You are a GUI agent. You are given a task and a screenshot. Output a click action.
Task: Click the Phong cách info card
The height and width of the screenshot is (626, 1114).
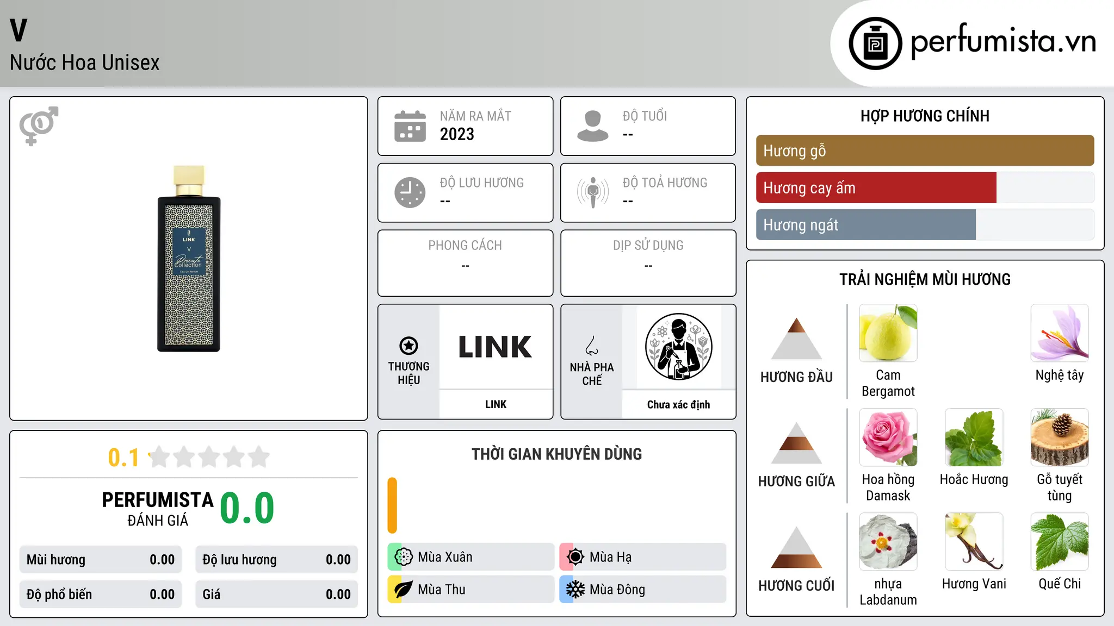(465, 263)
